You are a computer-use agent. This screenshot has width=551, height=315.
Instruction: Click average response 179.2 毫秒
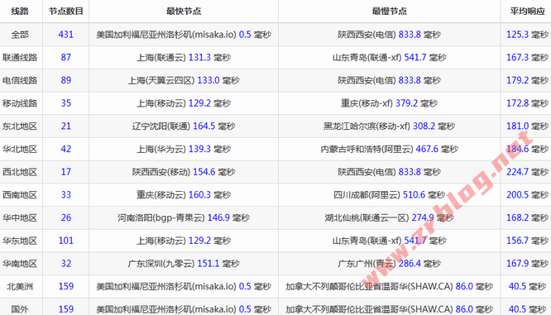[x=527, y=80]
